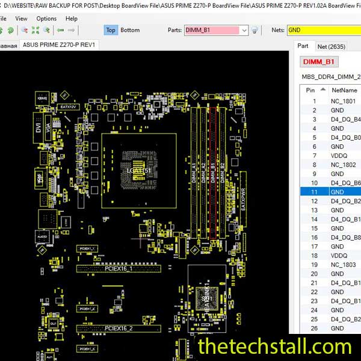The height and width of the screenshot is (361, 361).
Task: Switch to the Net (2635) tab
Action: tap(332, 46)
